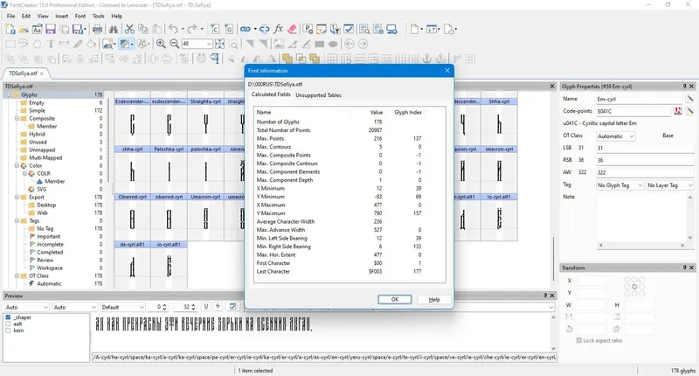Open the OT Class Automatic dropdown

(616, 136)
